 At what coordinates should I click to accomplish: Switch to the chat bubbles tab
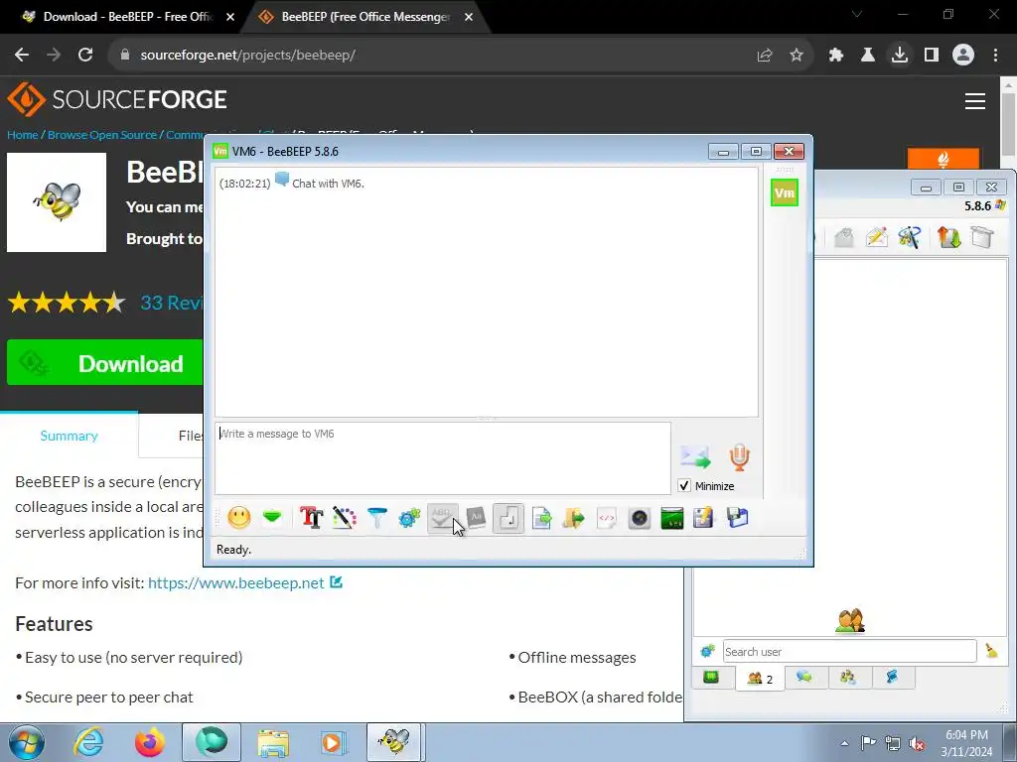pos(804,677)
